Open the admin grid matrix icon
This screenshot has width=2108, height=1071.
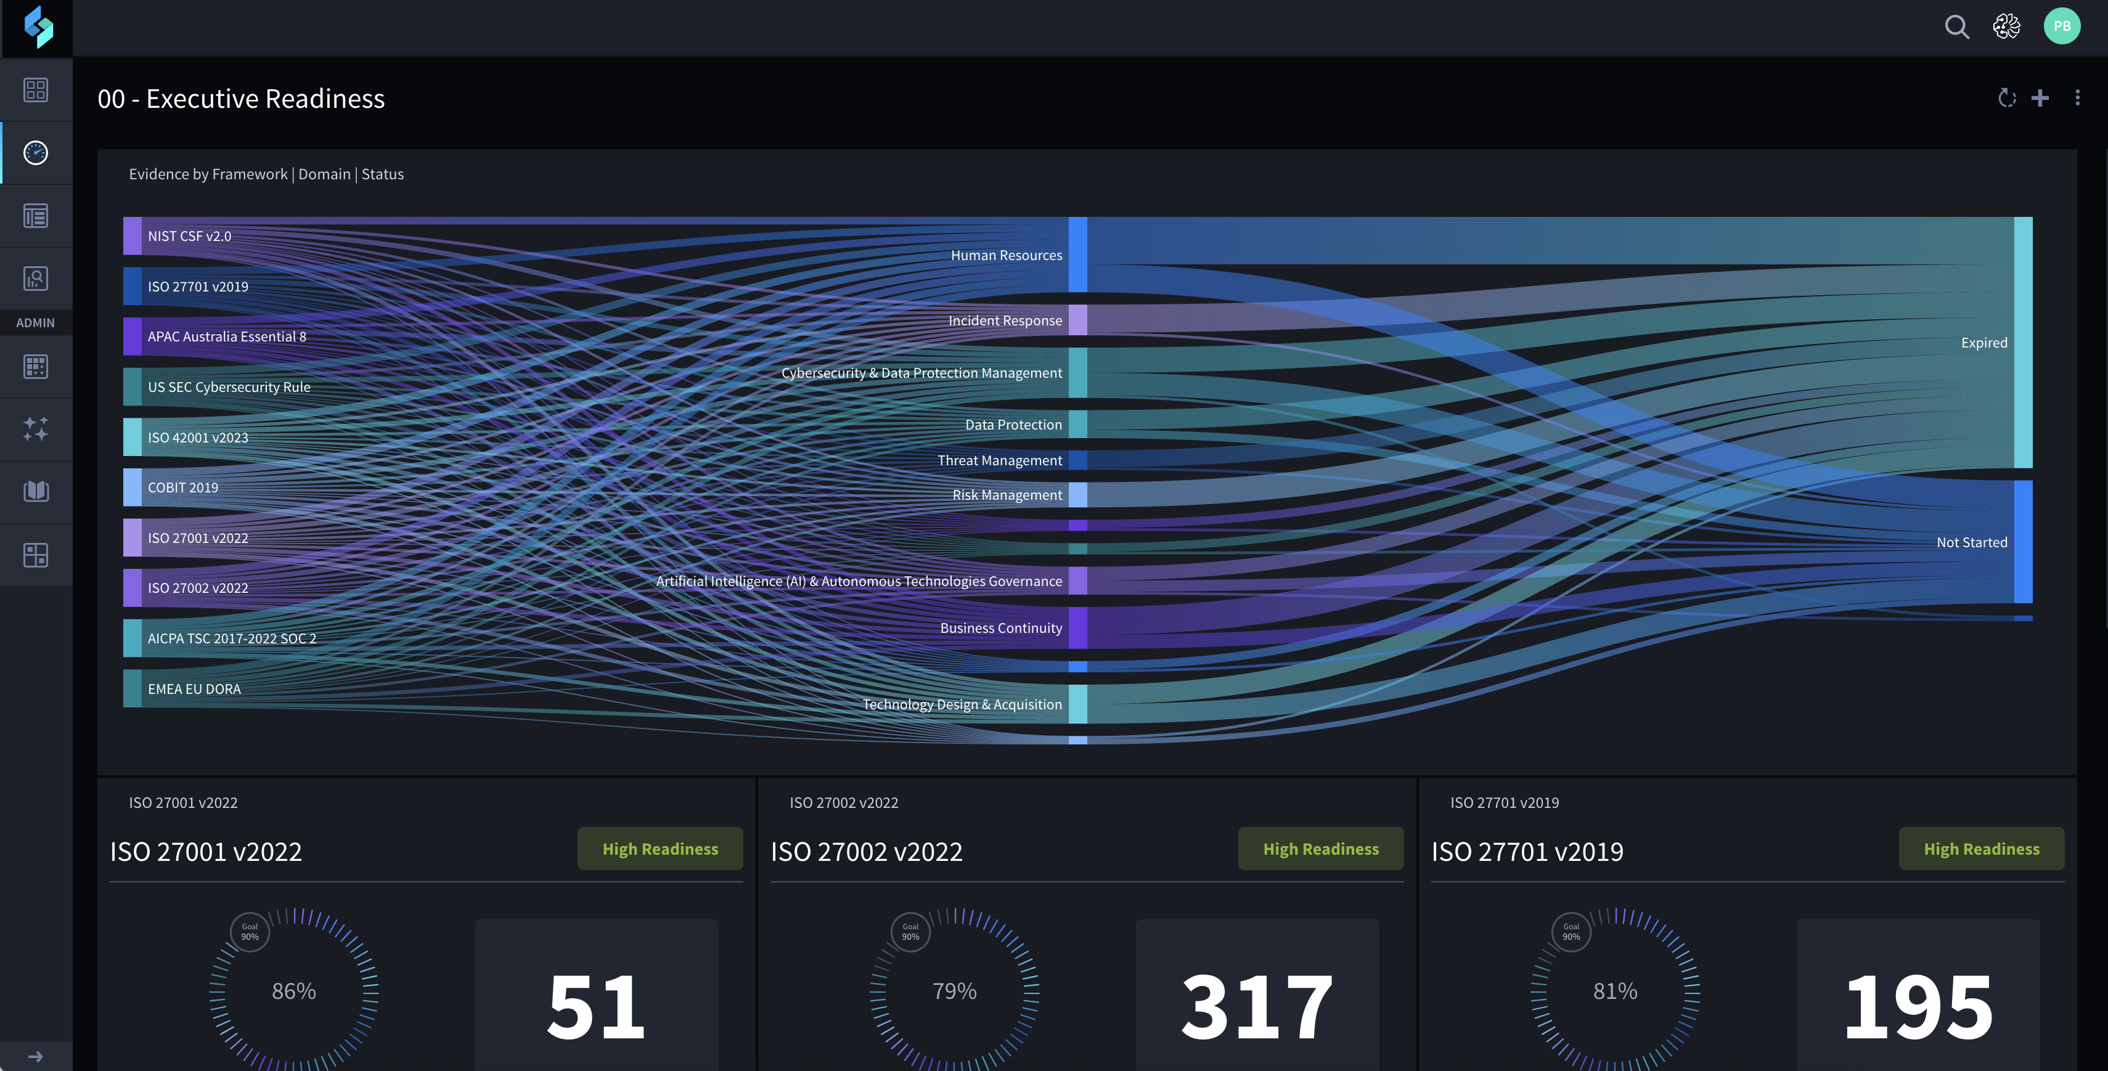[36, 367]
